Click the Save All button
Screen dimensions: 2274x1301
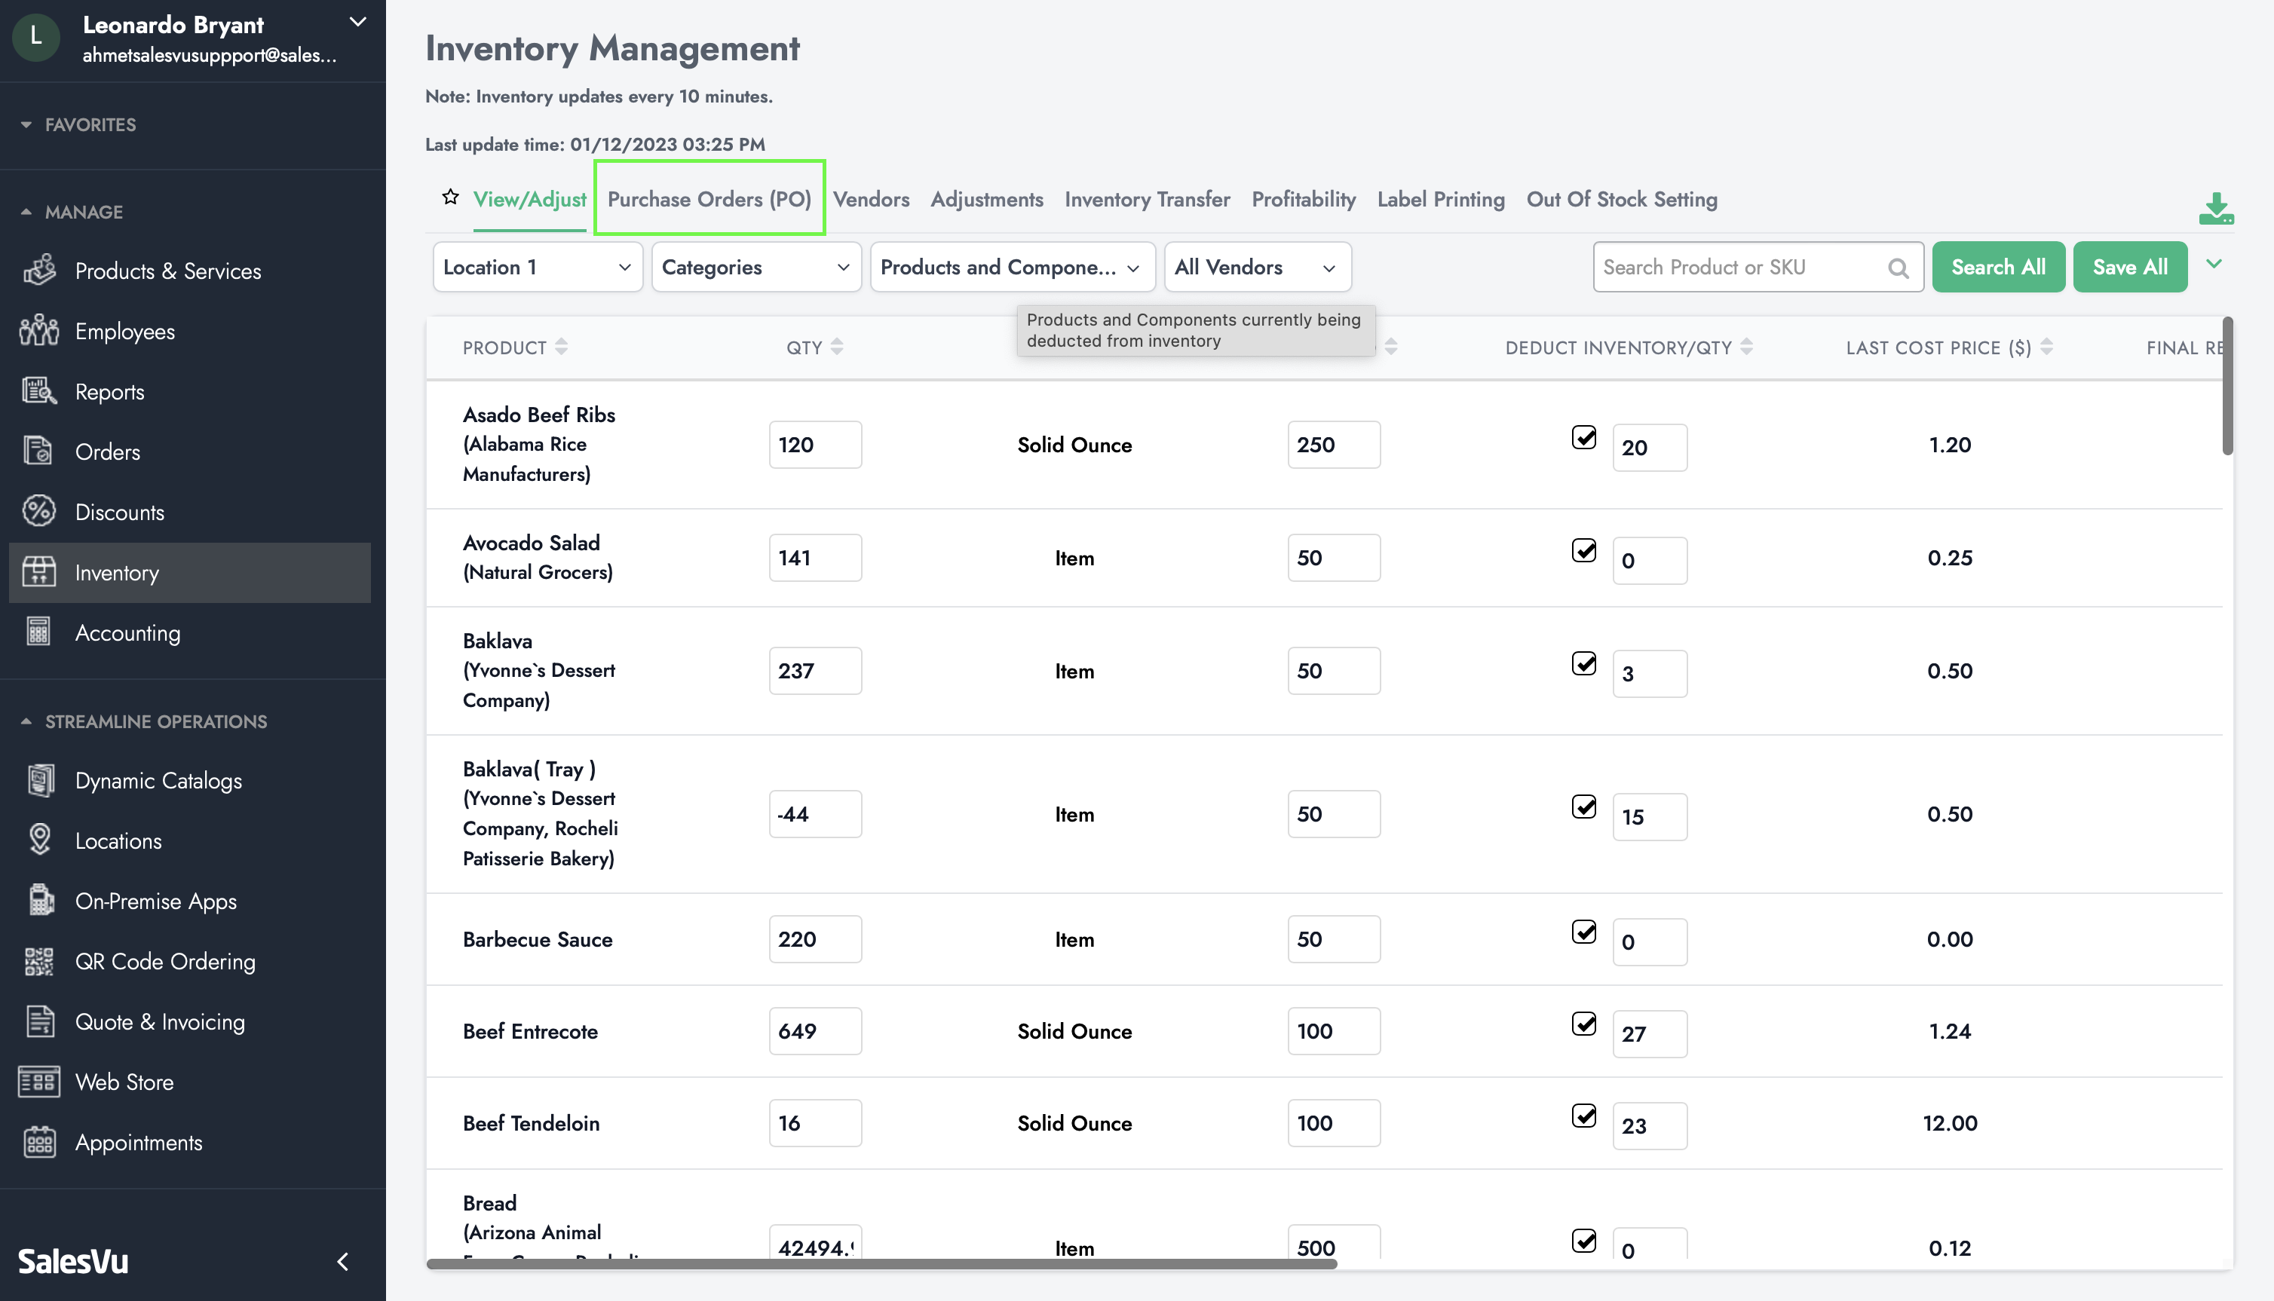coord(2129,267)
